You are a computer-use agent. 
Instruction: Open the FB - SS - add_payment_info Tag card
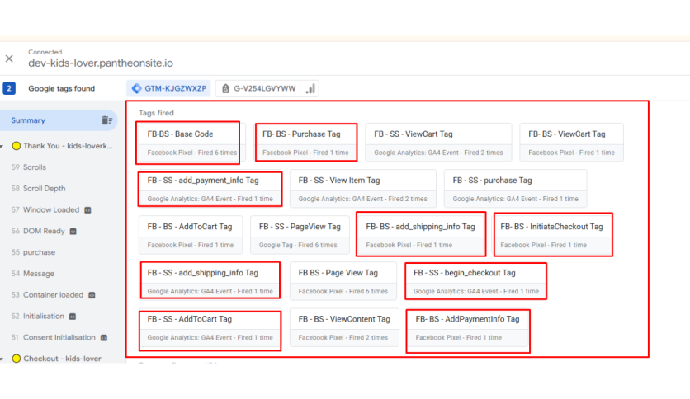pyautogui.click(x=210, y=189)
